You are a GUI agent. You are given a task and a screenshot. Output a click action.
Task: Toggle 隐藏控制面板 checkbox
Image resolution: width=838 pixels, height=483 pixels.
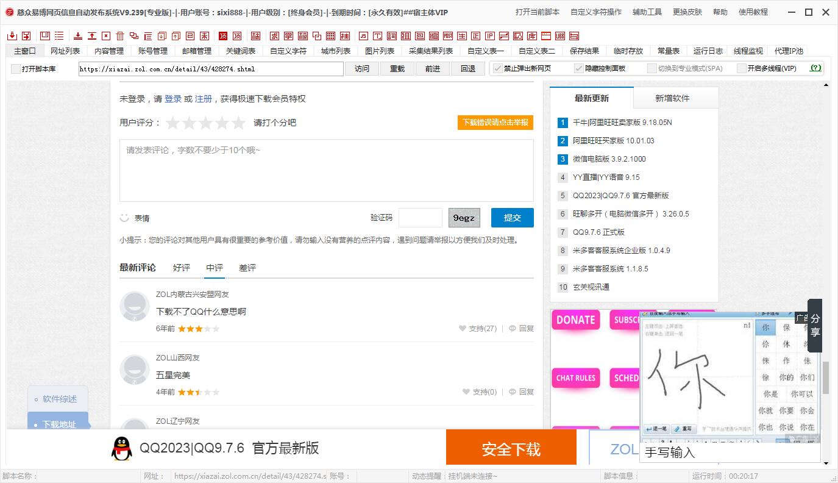coord(579,68)
